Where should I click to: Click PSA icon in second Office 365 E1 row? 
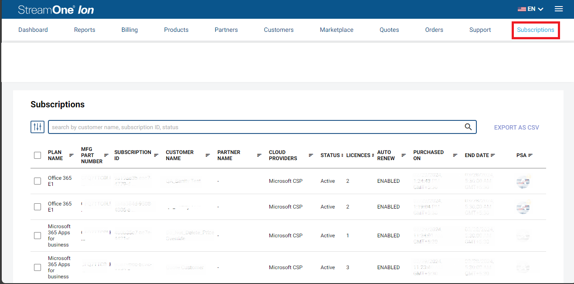point(523,207)
